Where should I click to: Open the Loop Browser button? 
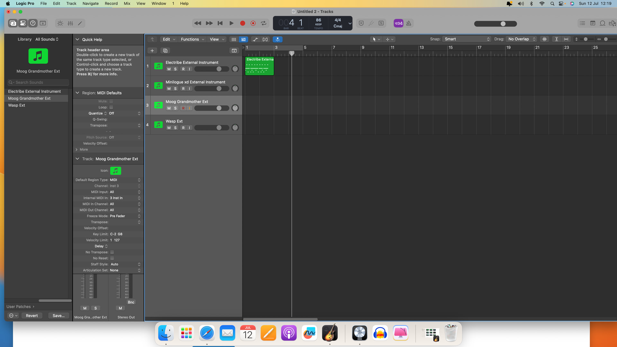[x=603, y=23]
